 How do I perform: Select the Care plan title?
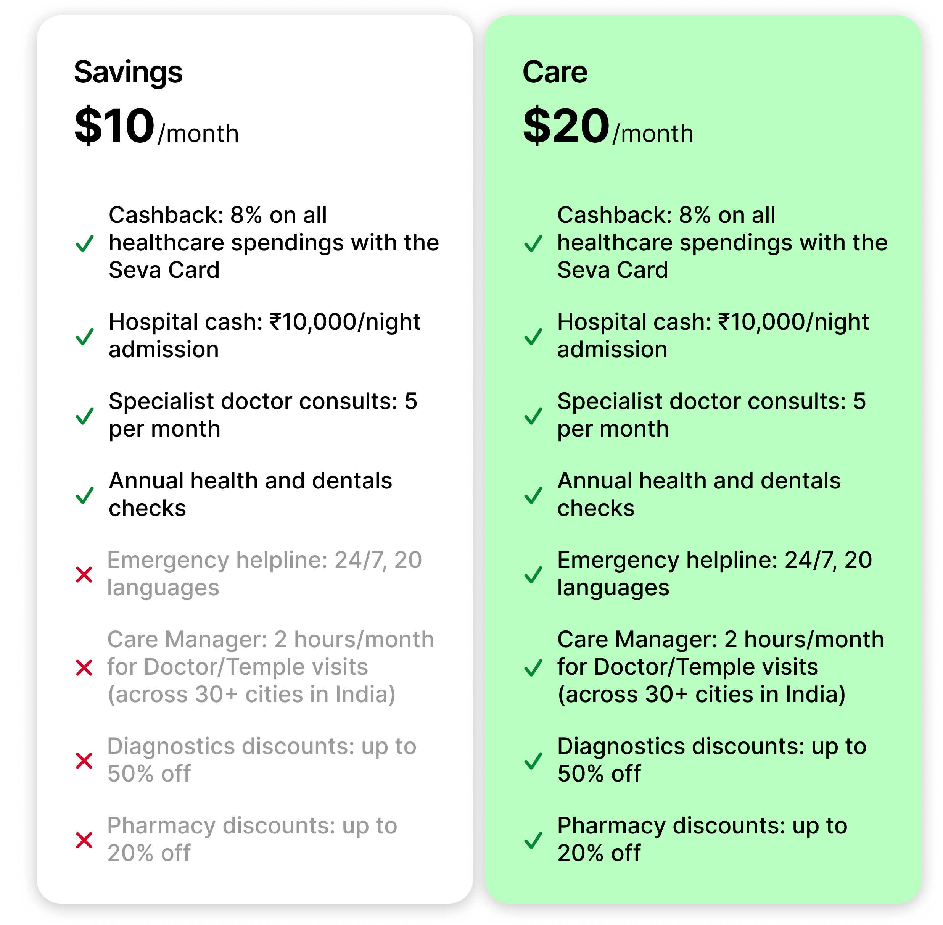click(x=555, y=73)
